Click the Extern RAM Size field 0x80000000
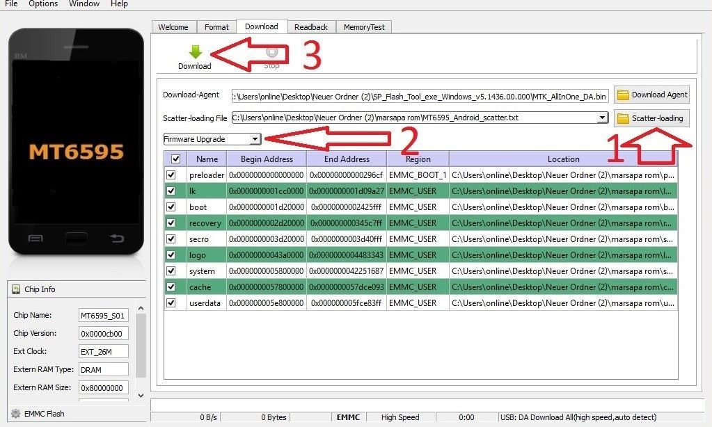 (x=104, y=388)
